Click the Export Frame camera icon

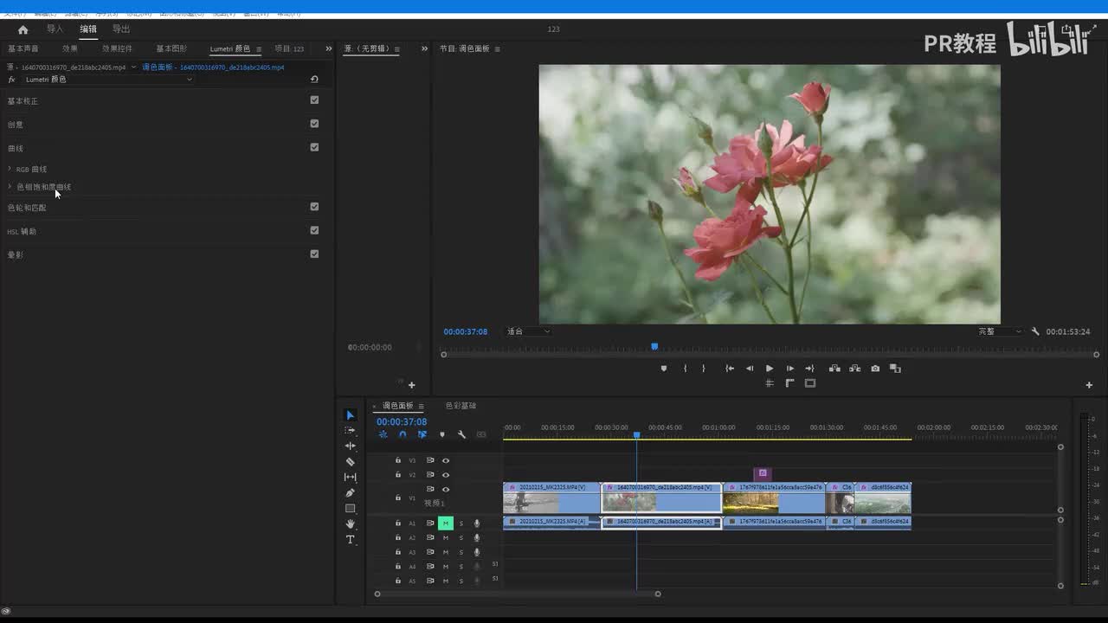[875, 369]
